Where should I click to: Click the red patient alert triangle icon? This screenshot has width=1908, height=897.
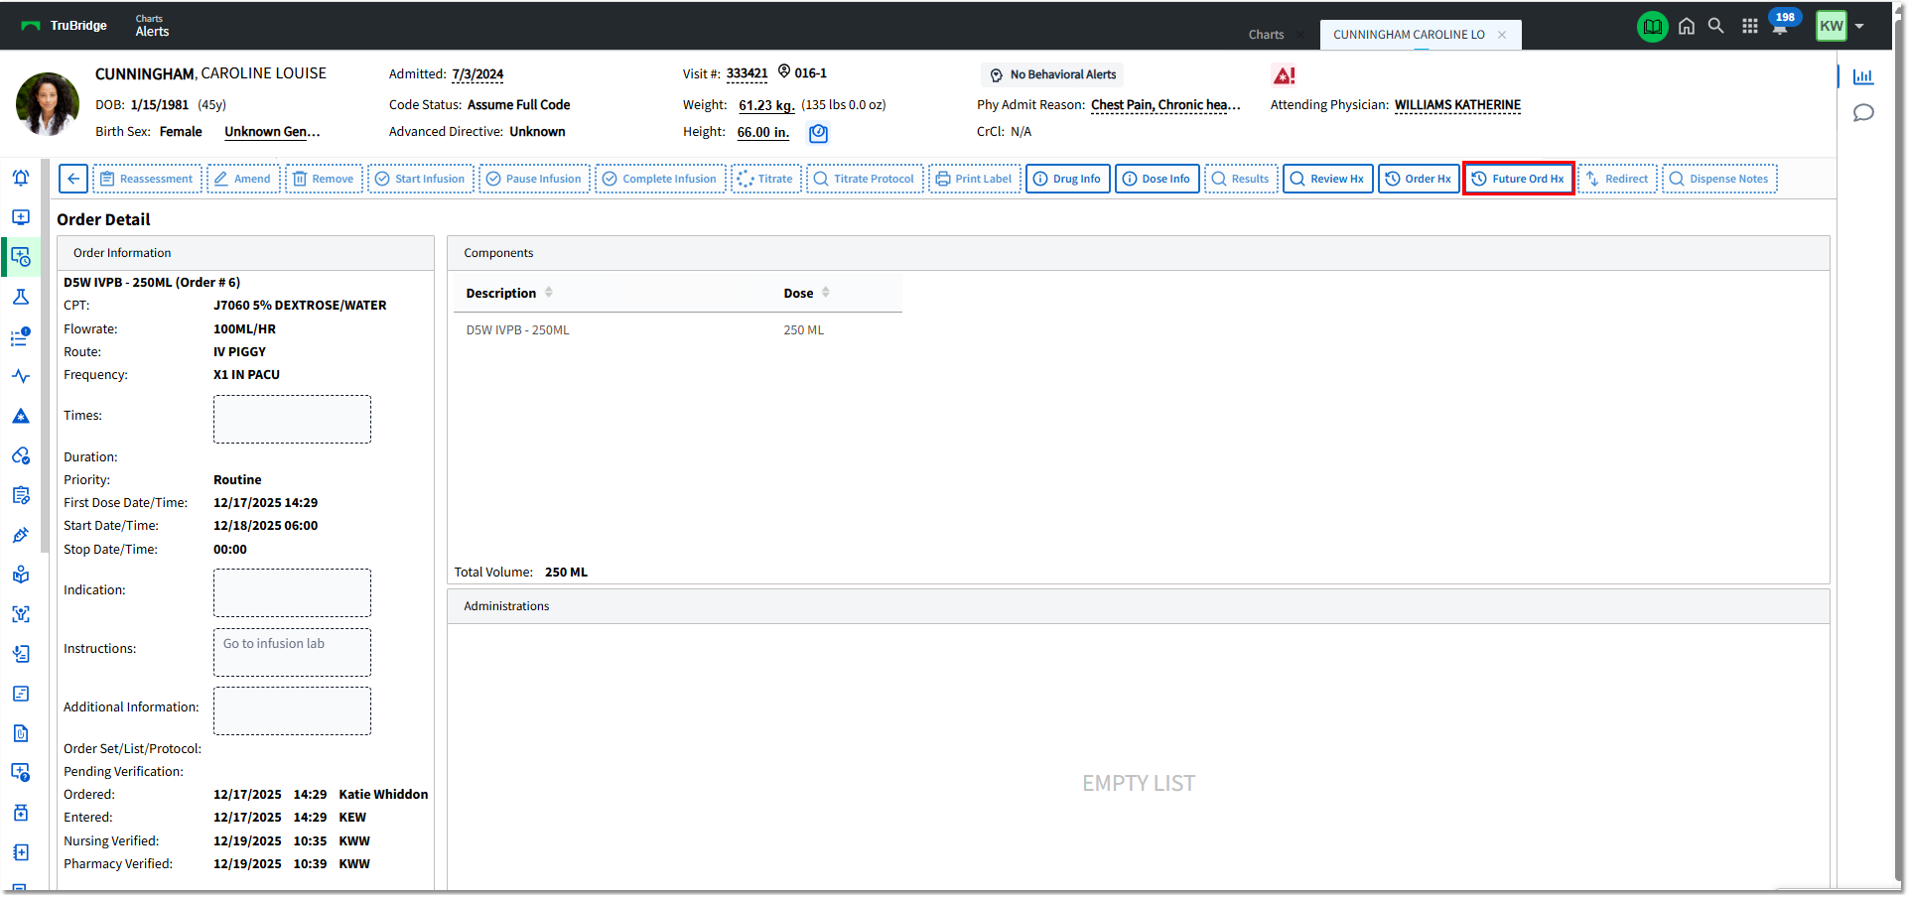click(1284, 75)
